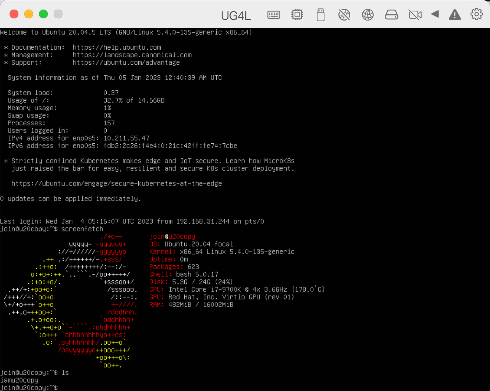490x391 pixels.
Task: Enable the crossed-out camera icon
Action: tap(415, 15)
